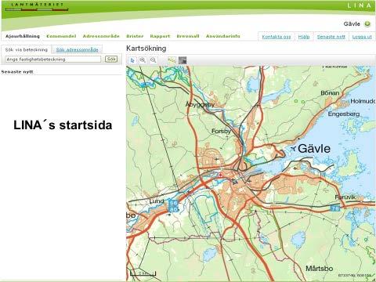Open the Brister menu
The height and width of the screenshot is (282, 376).
pos(135,36)
